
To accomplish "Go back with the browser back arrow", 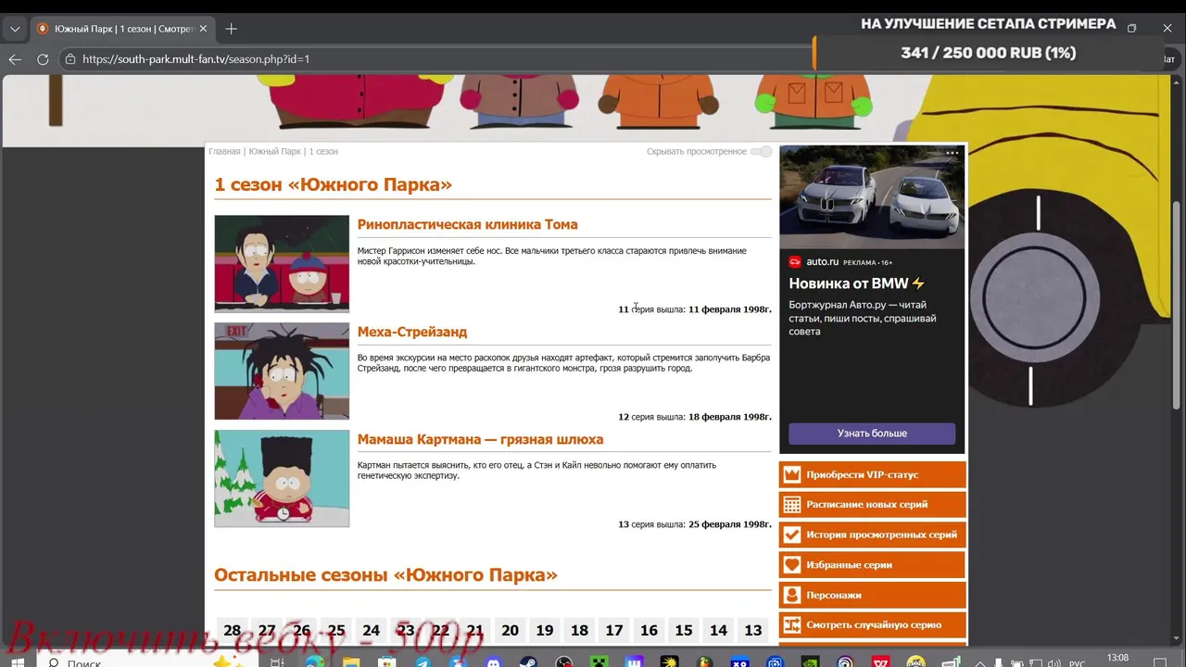I will [15, 58].
